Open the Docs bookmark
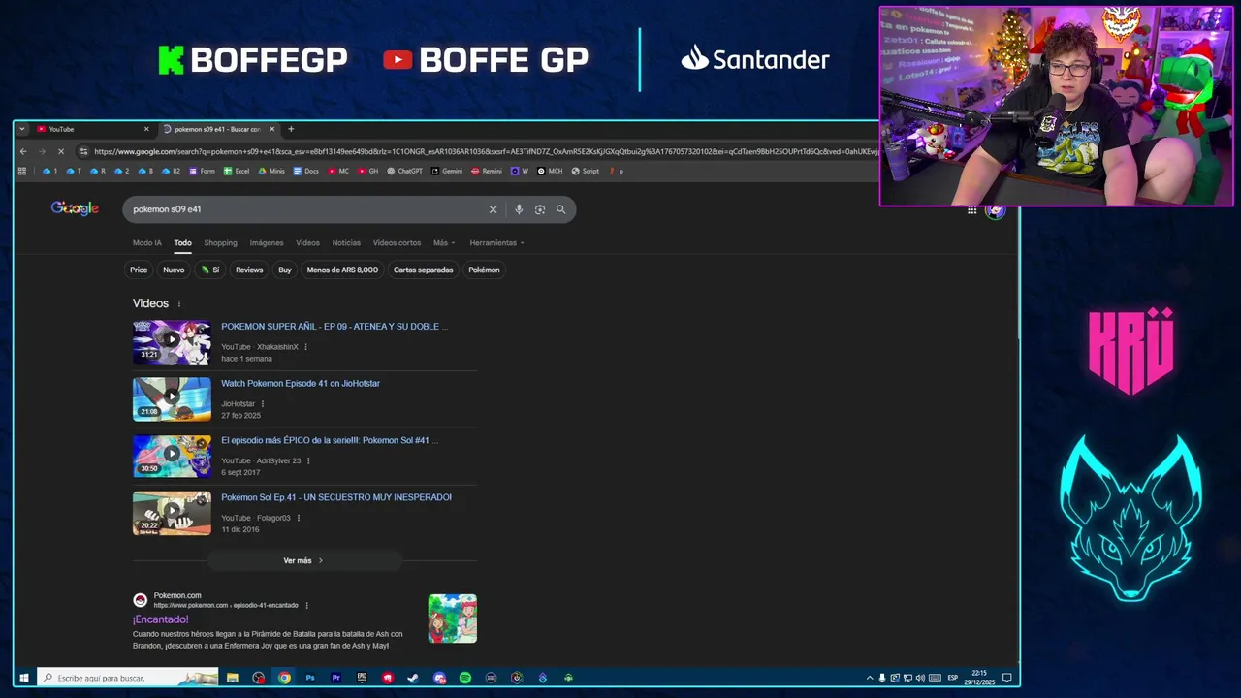 pyautogui.click(x=305, y=171)
